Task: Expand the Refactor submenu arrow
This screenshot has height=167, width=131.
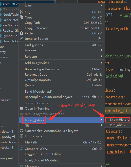Action: 102,56
